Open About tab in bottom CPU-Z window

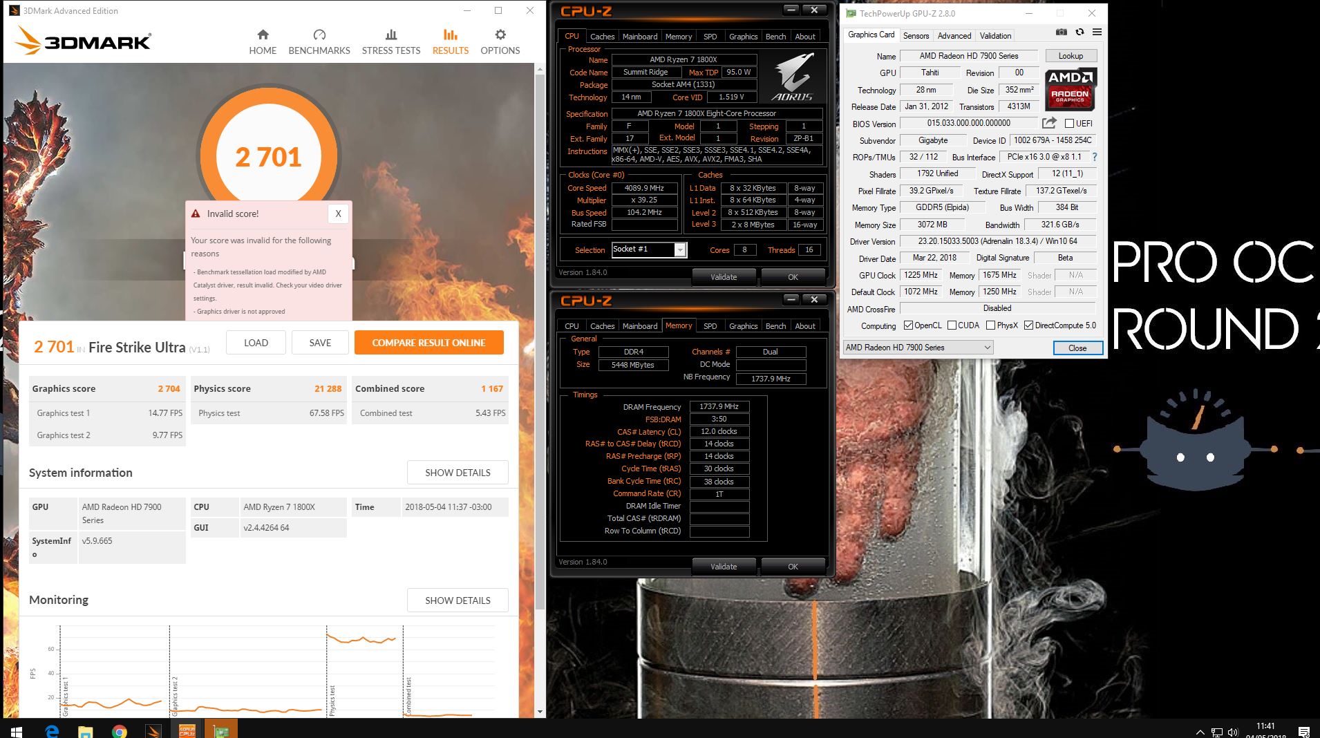(805, 326)
